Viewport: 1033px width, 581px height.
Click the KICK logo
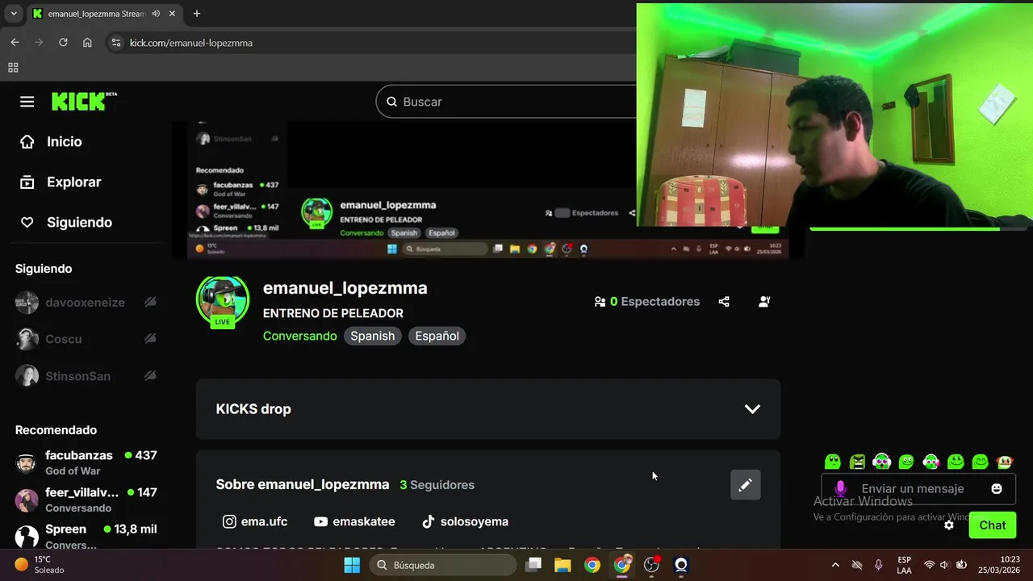click(x=84, y=101)
